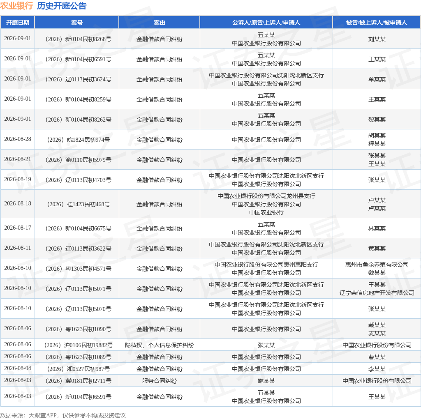
Task: Click the 被告/被上诉人/被申请人 column header
Action: (x=377, y=23)
